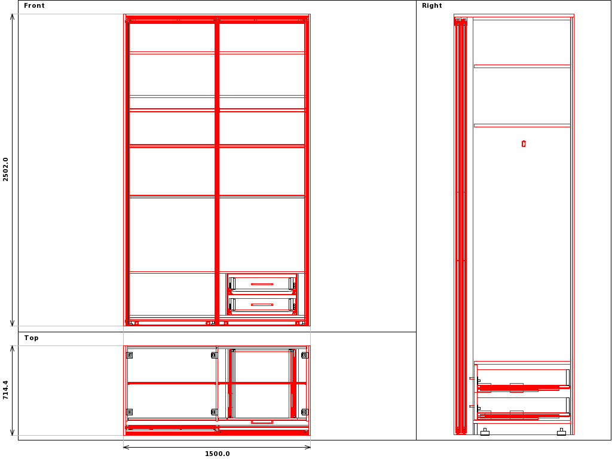Click the topmost shelf in Right view
This screenshot has height=459, width=612.
click(522, 66)
